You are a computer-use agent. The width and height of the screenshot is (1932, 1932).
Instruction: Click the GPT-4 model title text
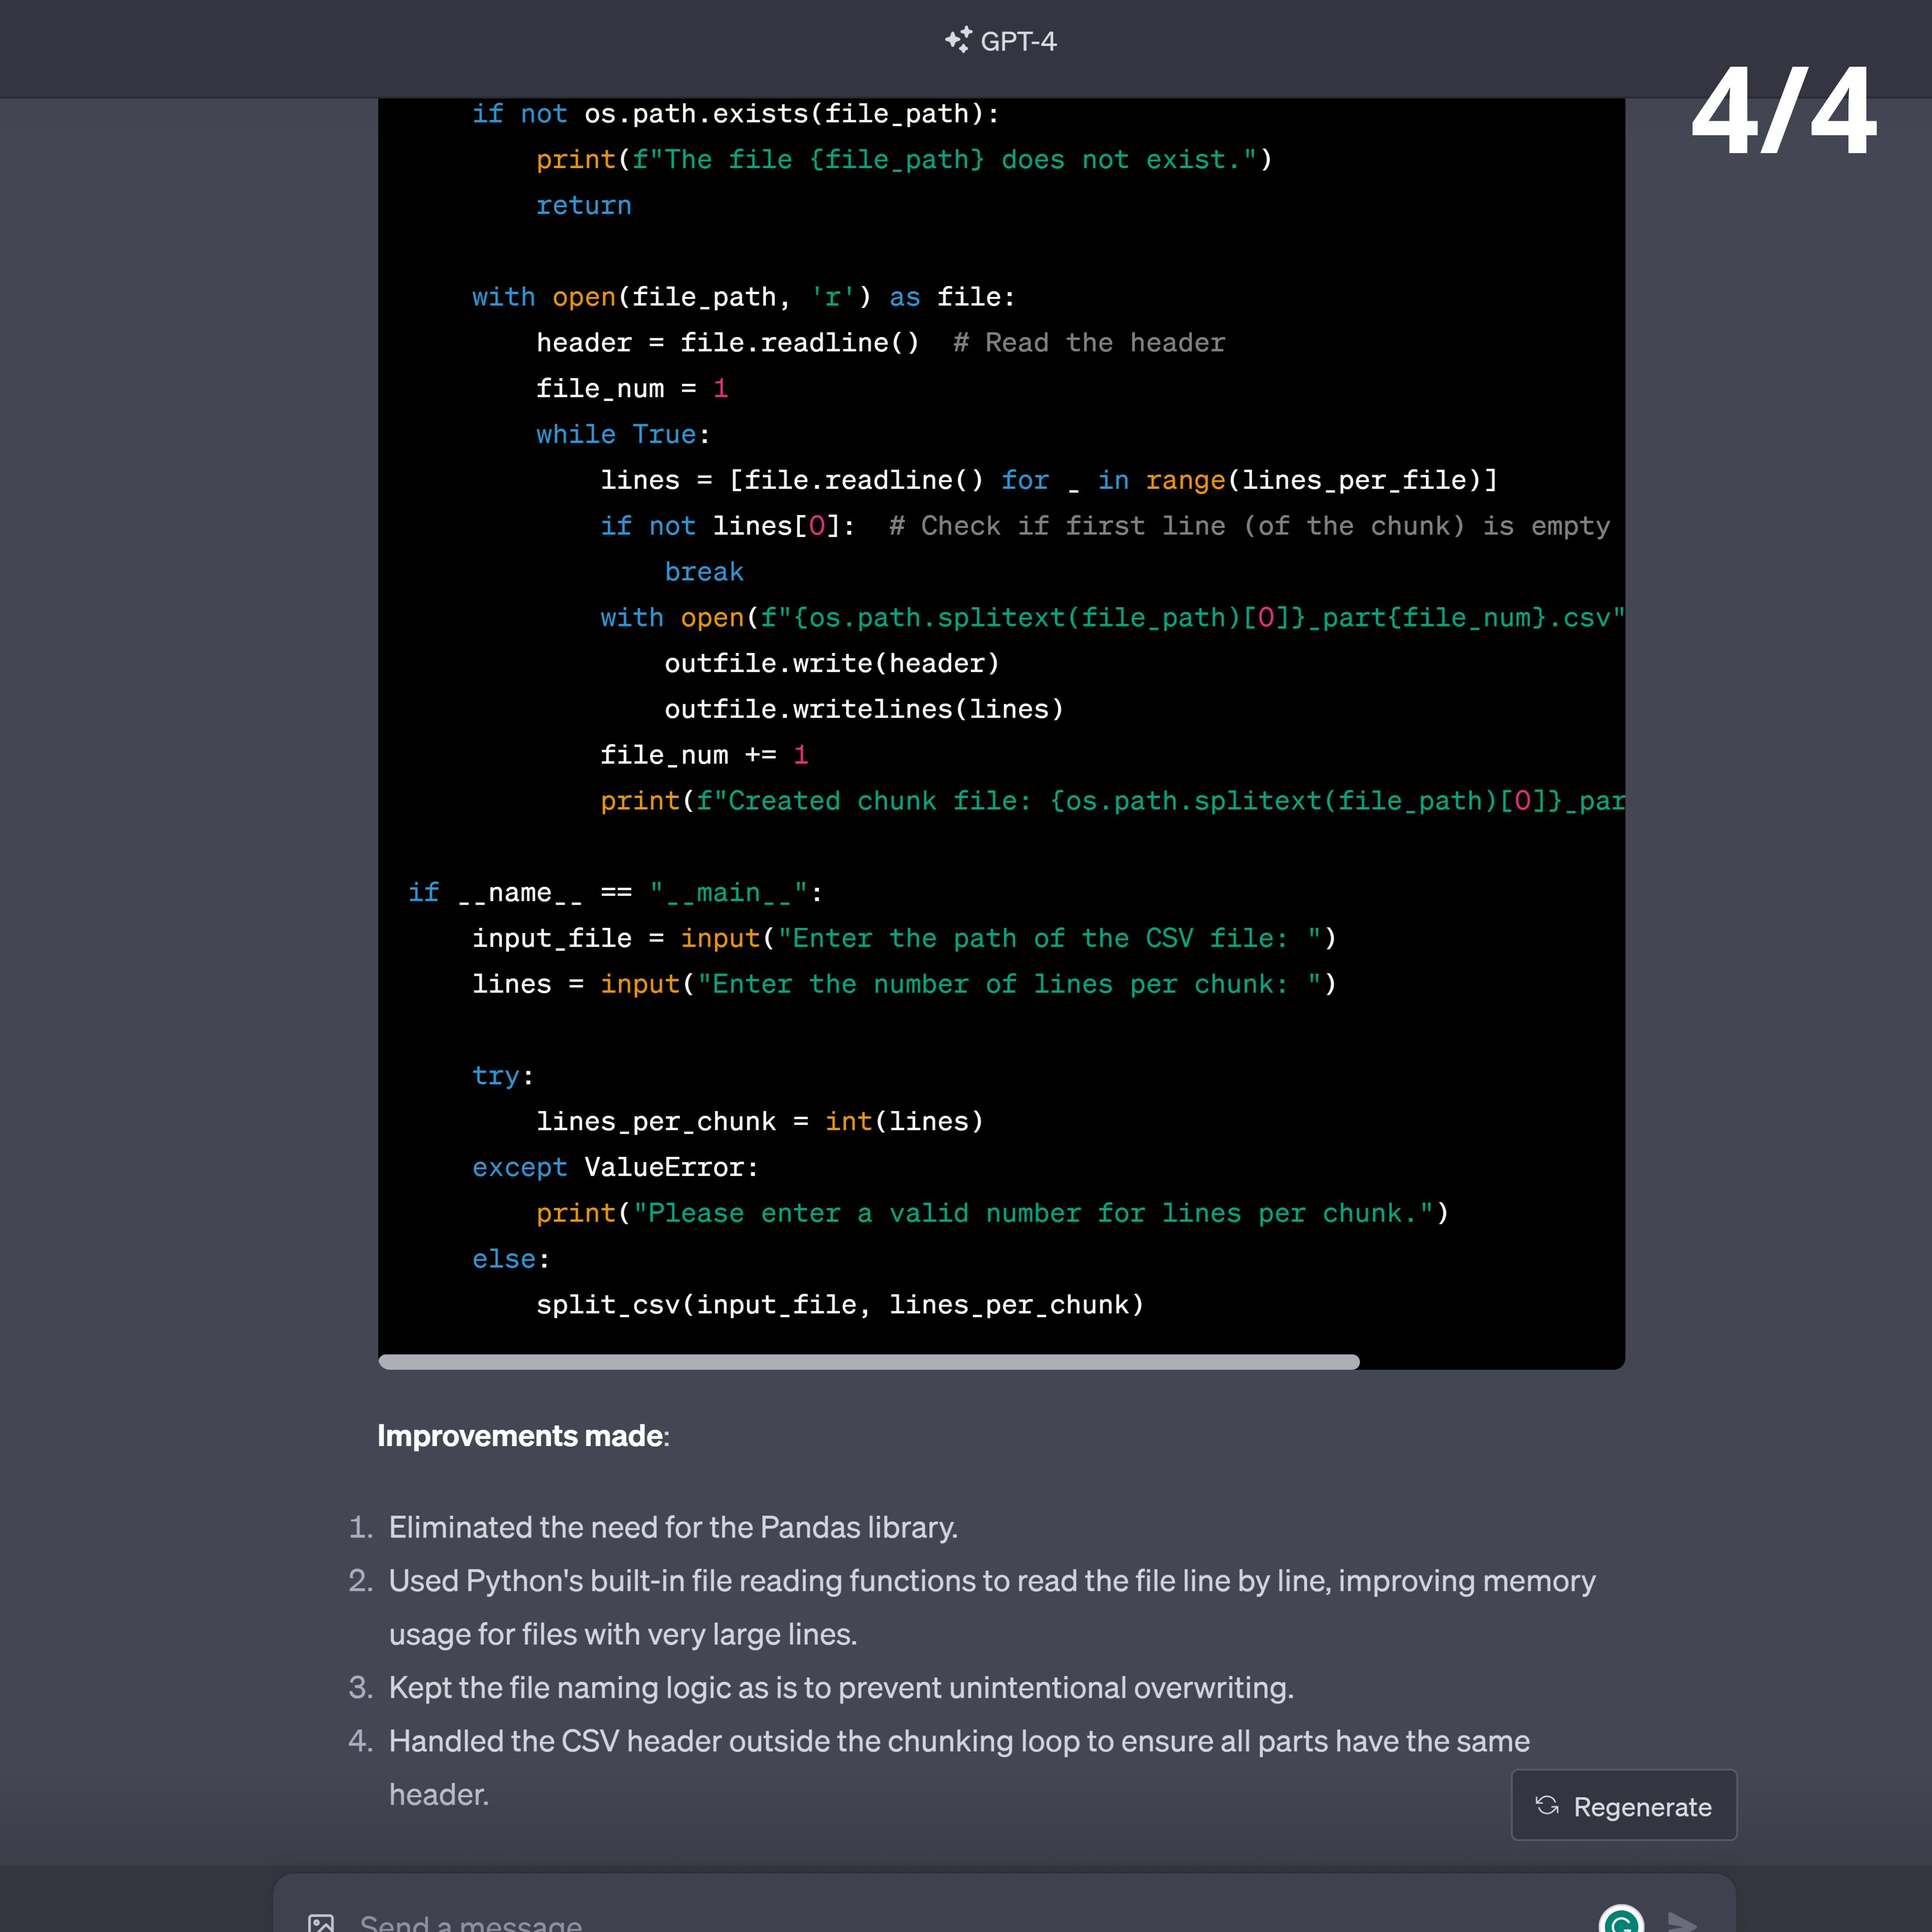(1018, 41)
